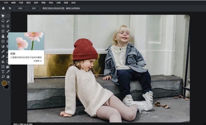Select the Paint Bucket fill tool

coord(3,62)
